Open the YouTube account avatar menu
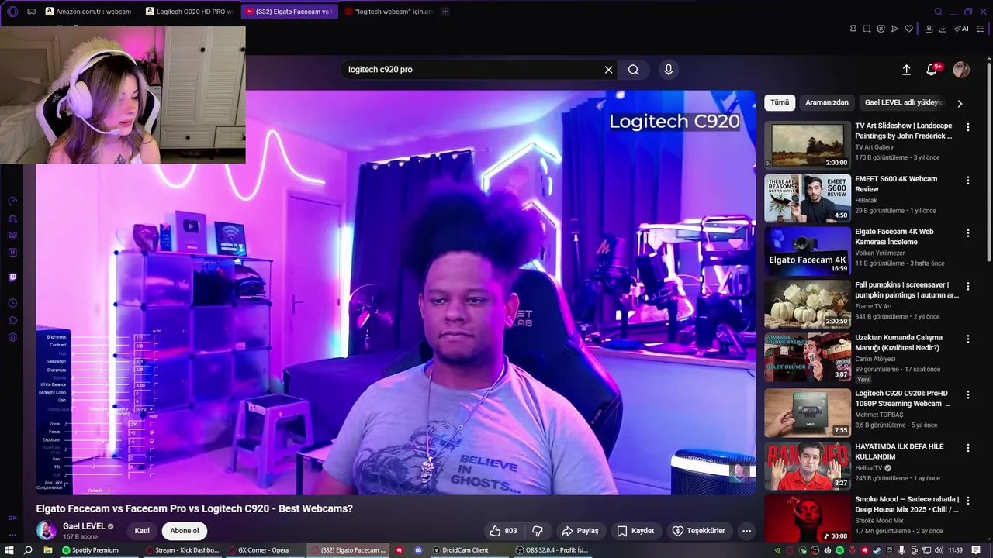Screen dimensions: 993x558 click(x=961, y=70)
